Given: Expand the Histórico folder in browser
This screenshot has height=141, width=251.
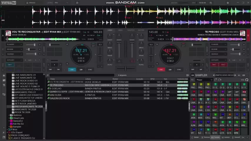Looking at the screenshot, I should point(9,115).
